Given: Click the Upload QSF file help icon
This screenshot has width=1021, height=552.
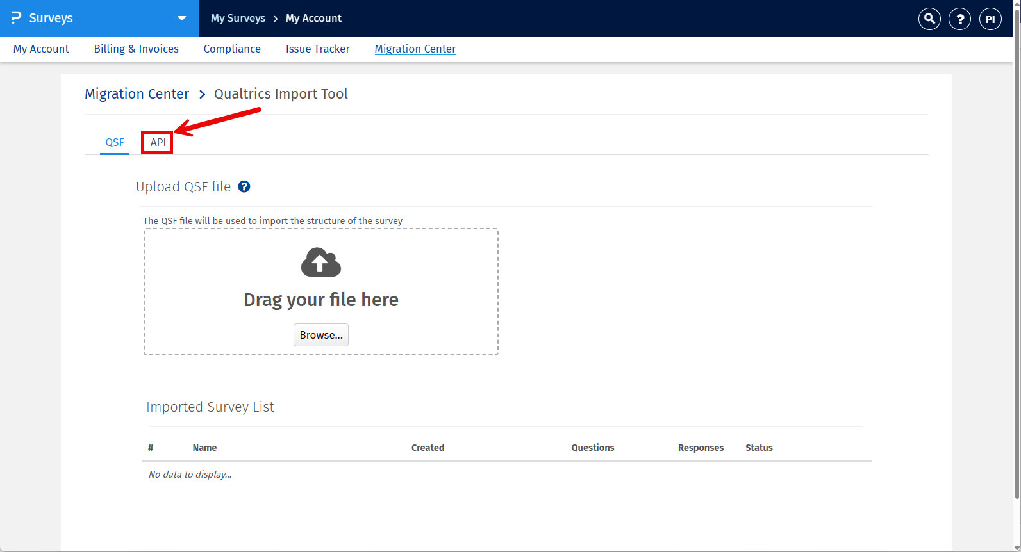Looking at the screenshot, I should point(244,186).
